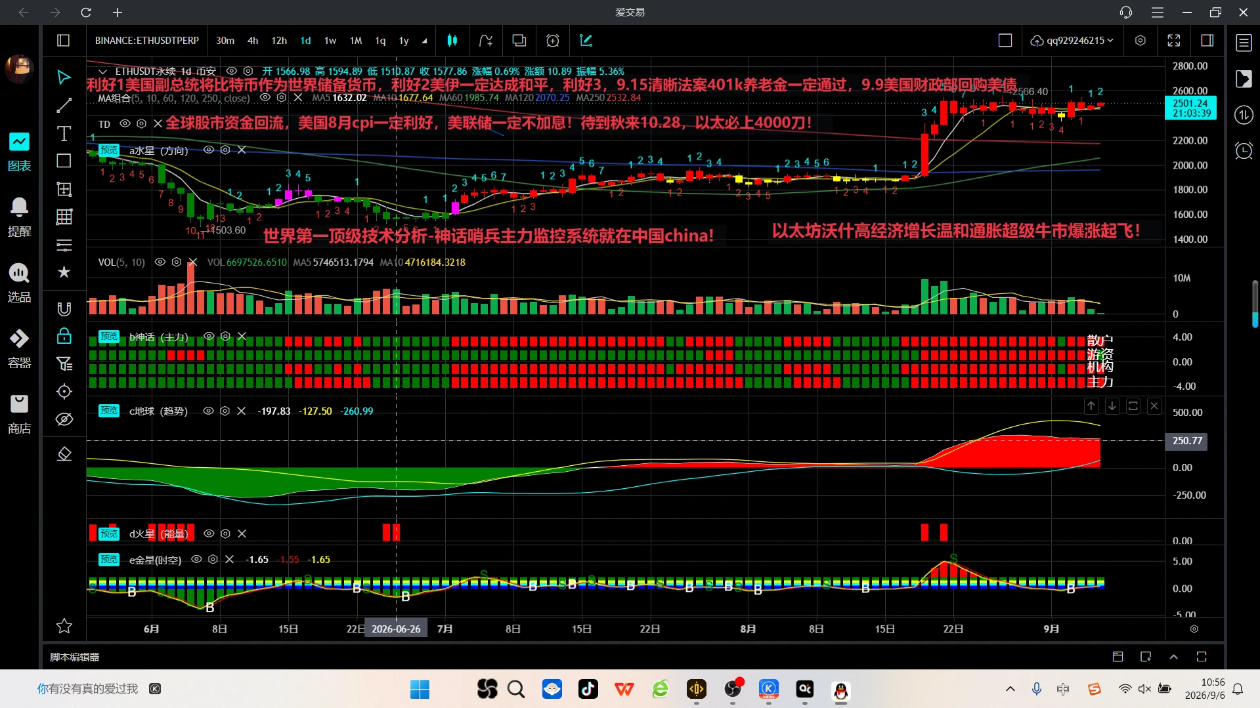Open settings for b神话 (主力) indicator

pos(225,336)
